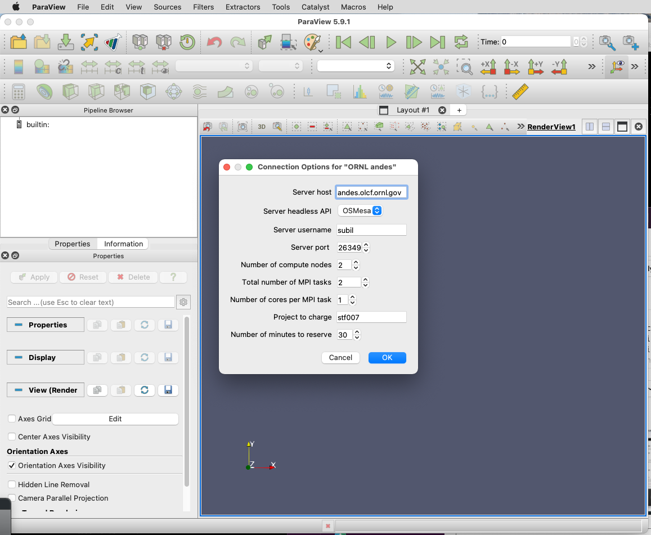Jump to the last frame
This screenshot has height=535, width=651.
[x=437, y=42]
